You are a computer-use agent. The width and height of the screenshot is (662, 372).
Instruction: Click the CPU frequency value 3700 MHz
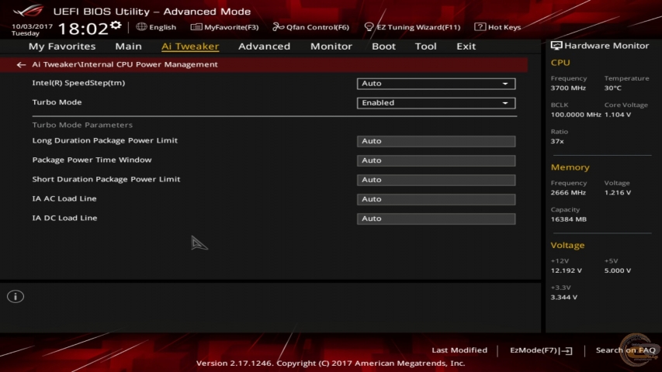point(568,88)
